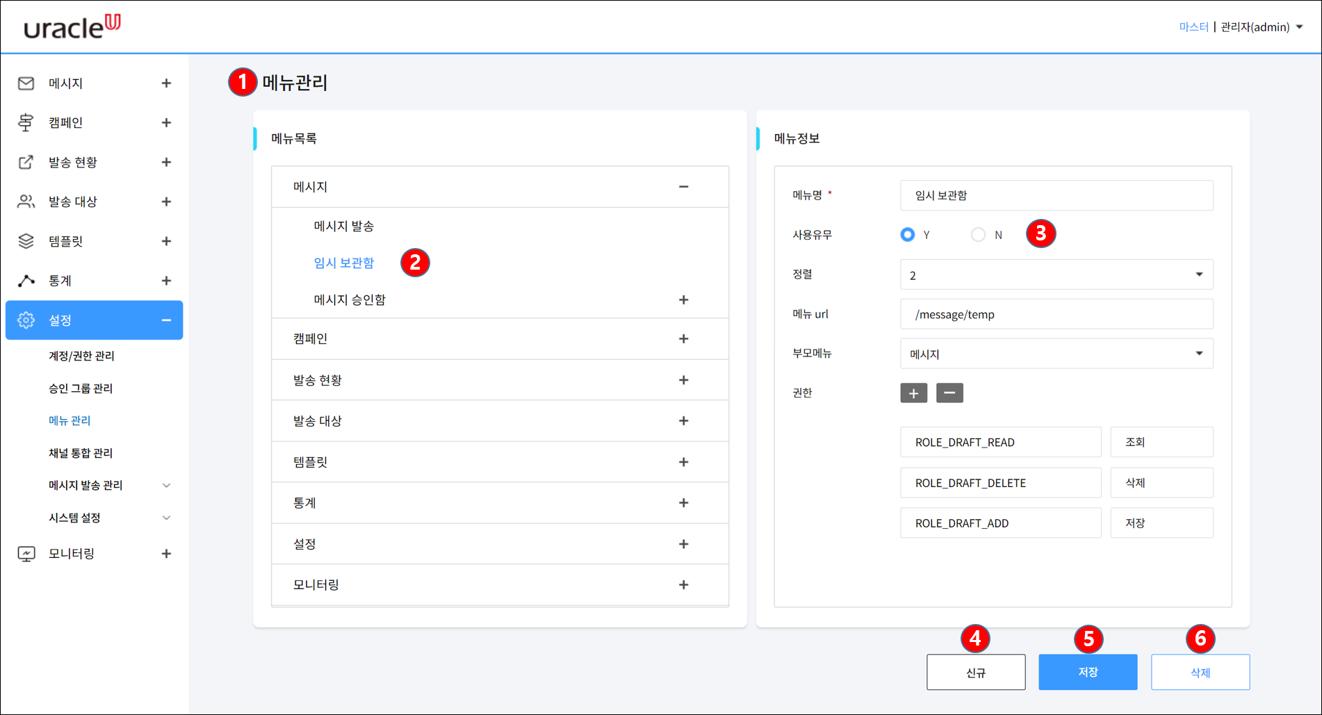Click the ROLE_DRAFT_ADD field
The height and width of the screenshot is (715, 1322).
point(1001,523)
